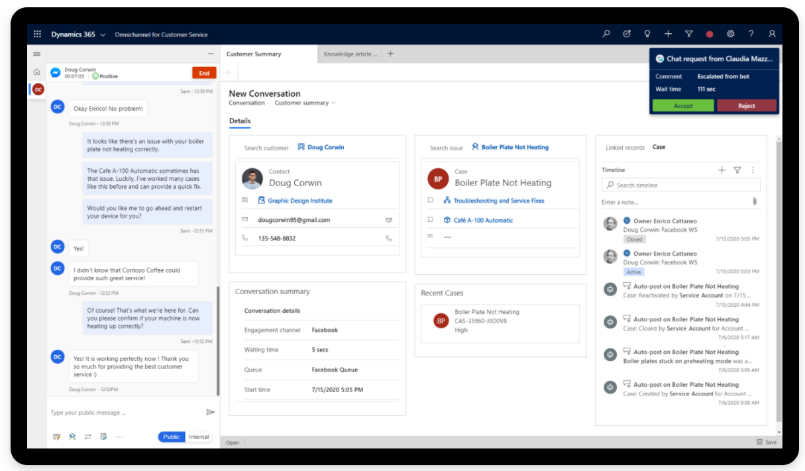The height and width of the screenshot is (471, 805).
Task: Open the notes icon below message box
Action: 103,437
